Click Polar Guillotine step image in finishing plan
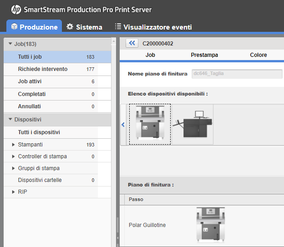The width and height of the screenshot is (284, 247). [211, 225]
